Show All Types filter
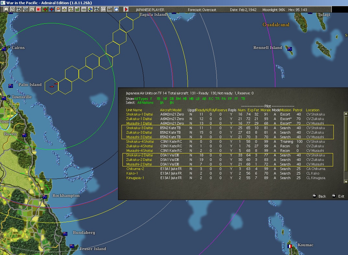Viewport: 348px width, 255px height. [141, 99]
